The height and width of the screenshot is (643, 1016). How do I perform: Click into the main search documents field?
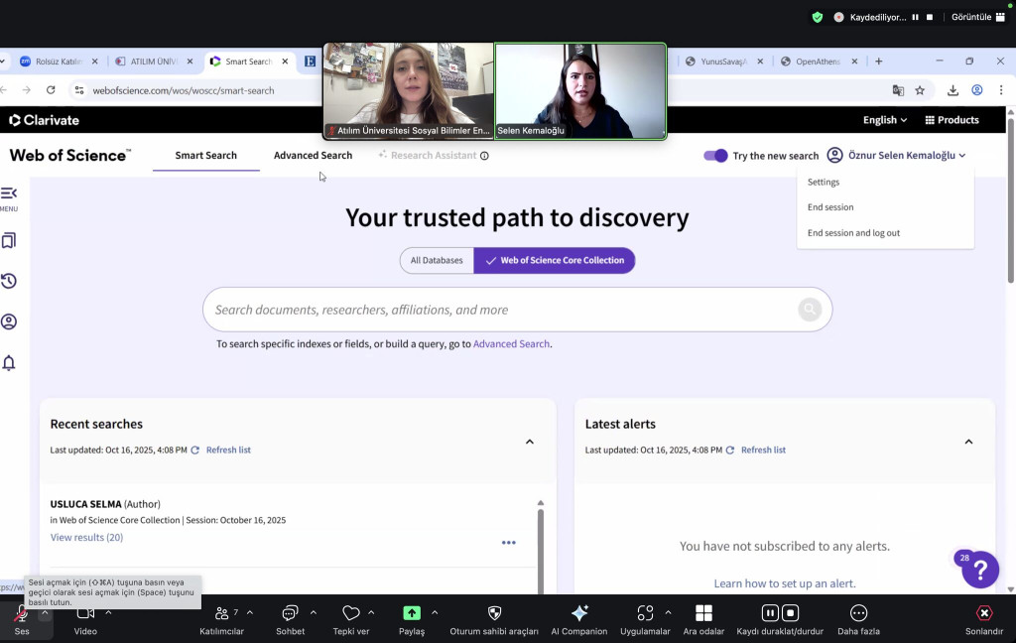(x=496, y=310)
